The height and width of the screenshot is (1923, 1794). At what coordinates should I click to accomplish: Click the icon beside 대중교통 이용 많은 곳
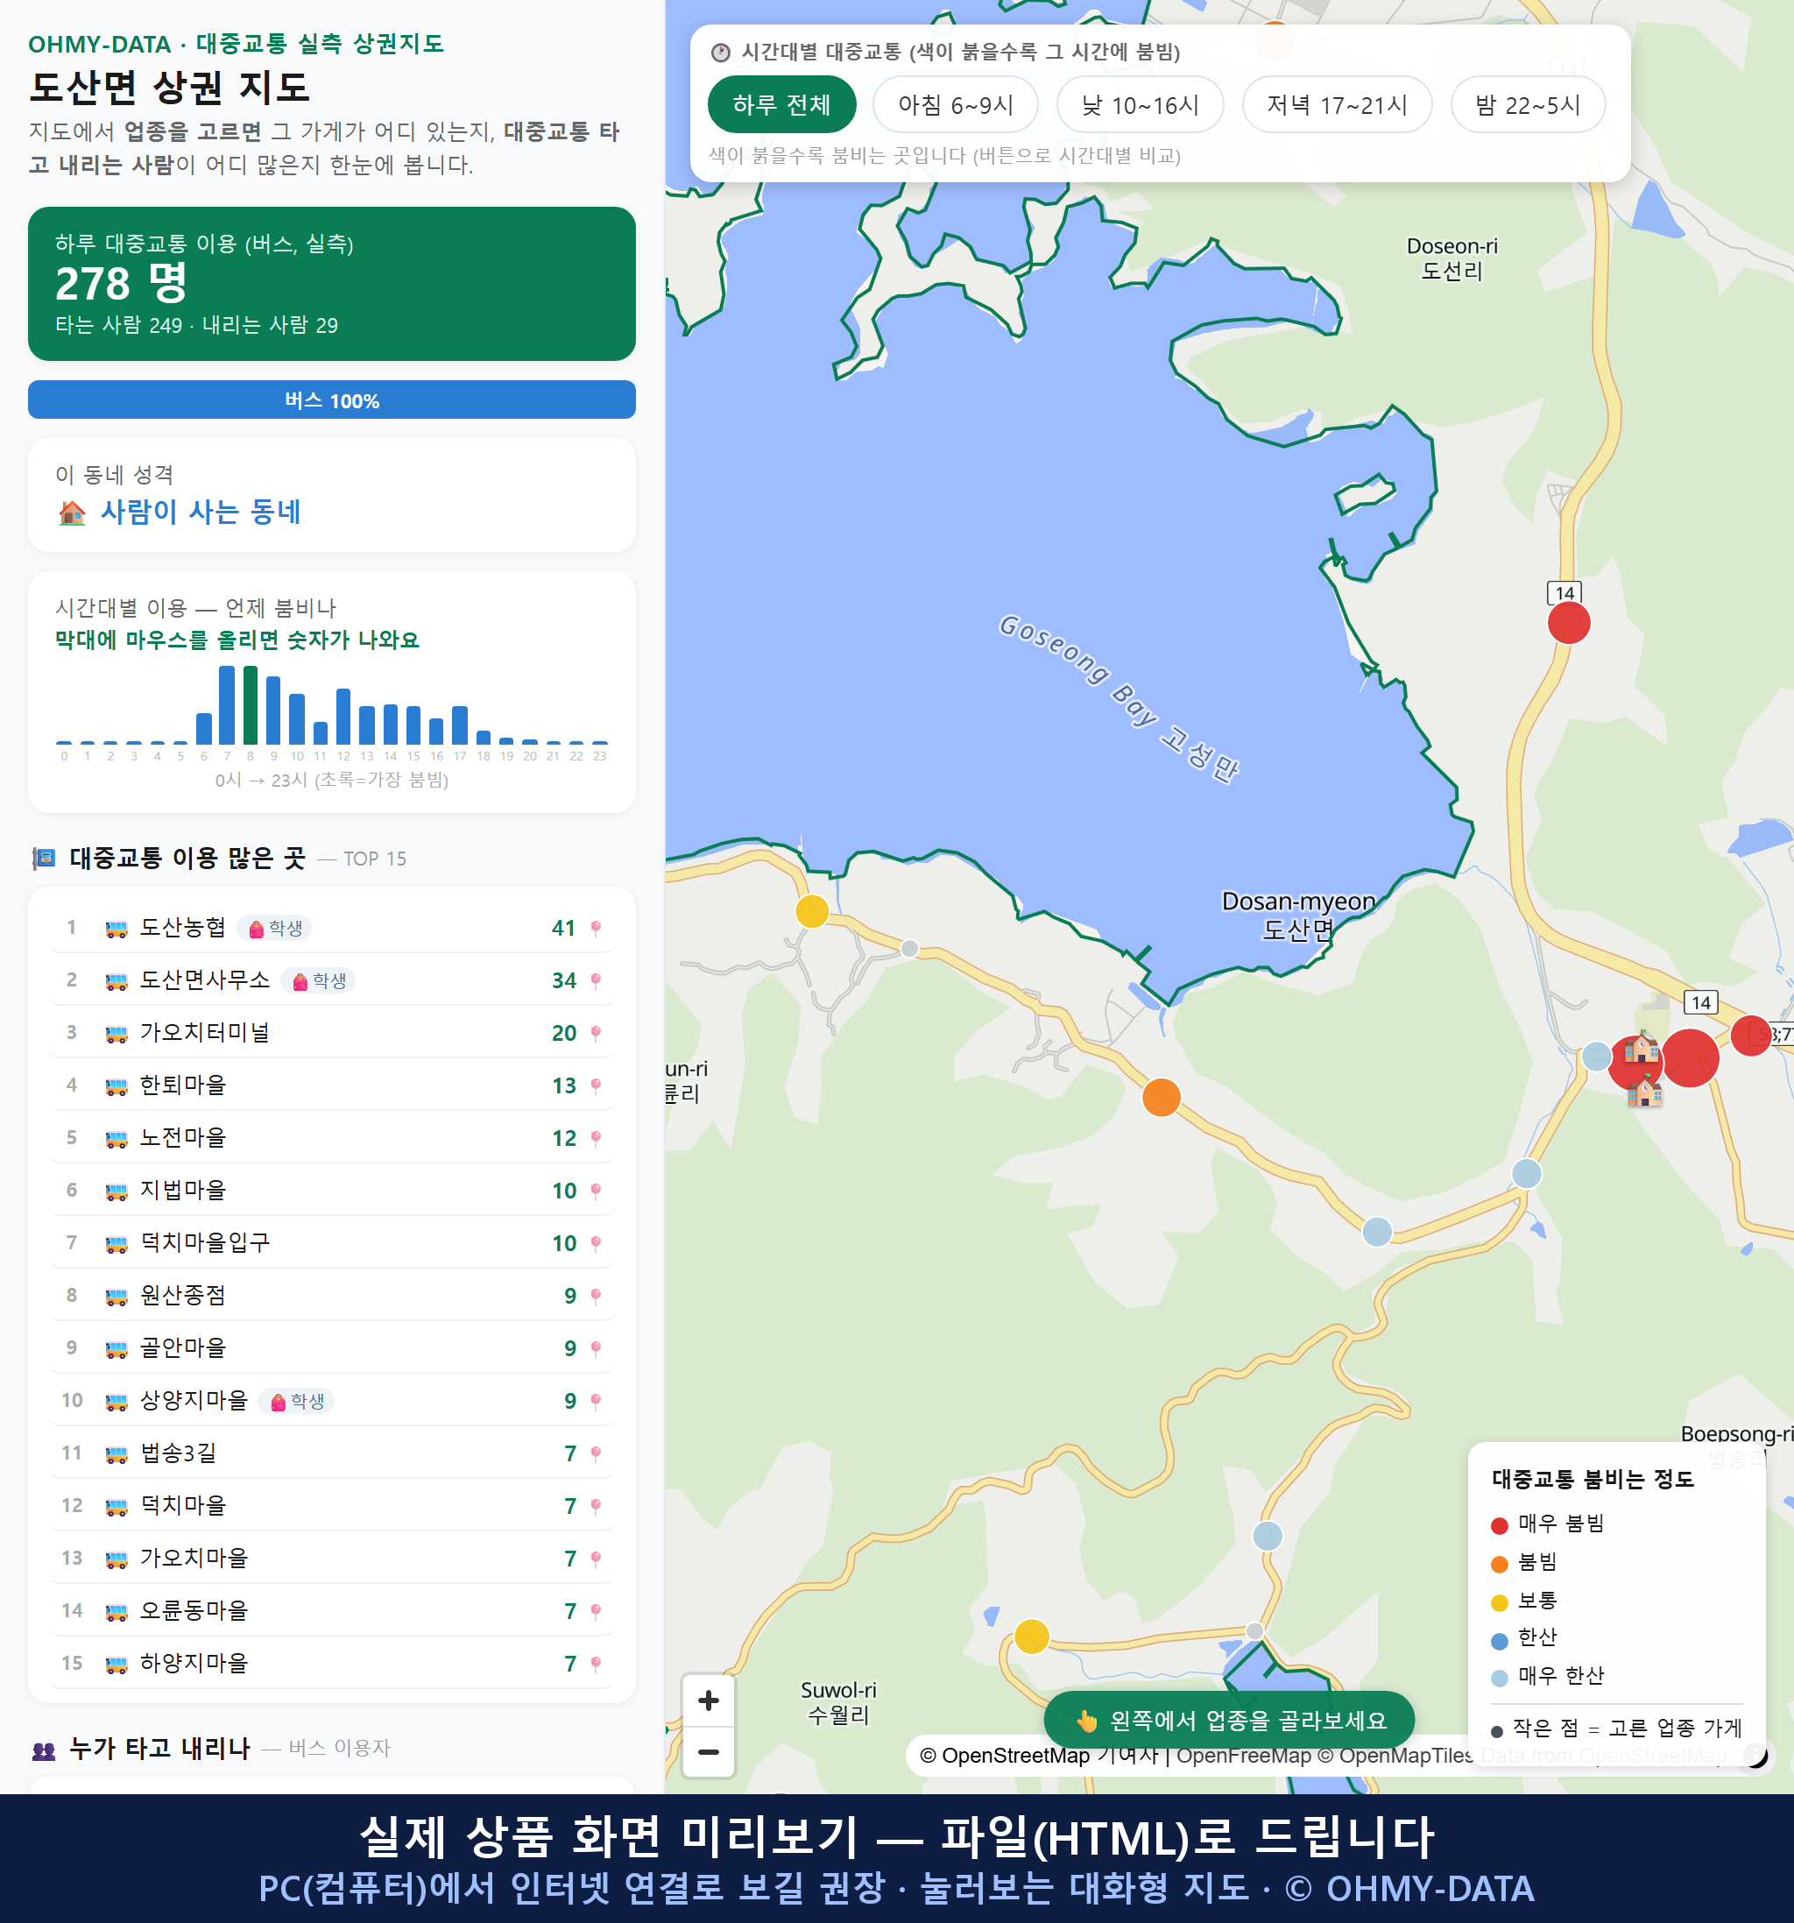pyautogui.click(x=44, y=858)
